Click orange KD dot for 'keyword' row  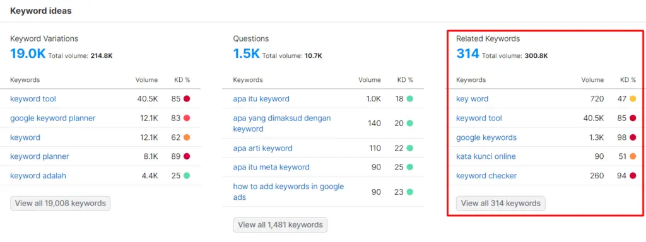click(187, 137)
